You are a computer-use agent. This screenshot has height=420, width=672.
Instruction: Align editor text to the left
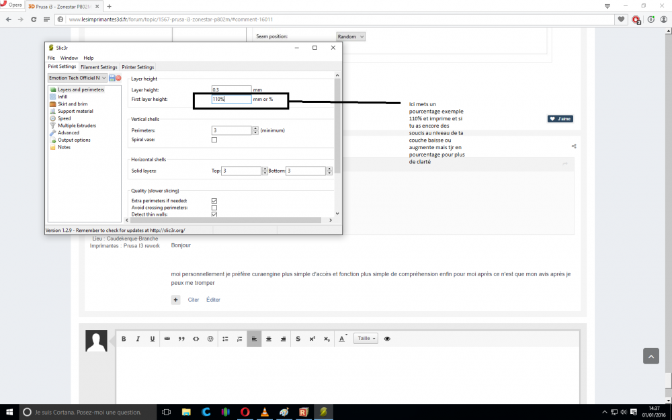pos(254,339)
